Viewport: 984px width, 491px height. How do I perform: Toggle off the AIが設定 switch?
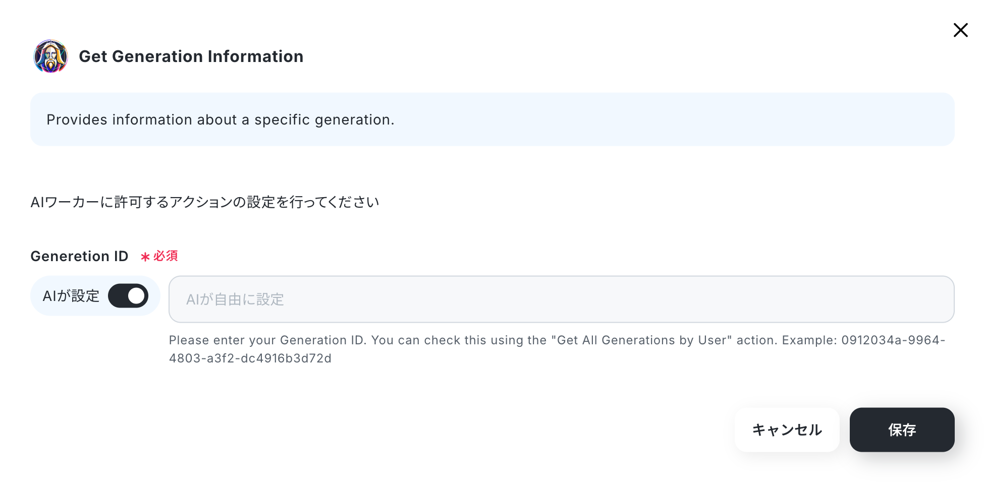[128, 296]
